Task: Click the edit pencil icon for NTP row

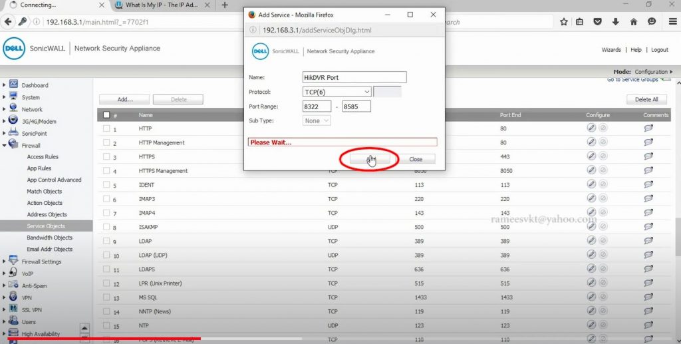Action: click(x=591, y=325)
